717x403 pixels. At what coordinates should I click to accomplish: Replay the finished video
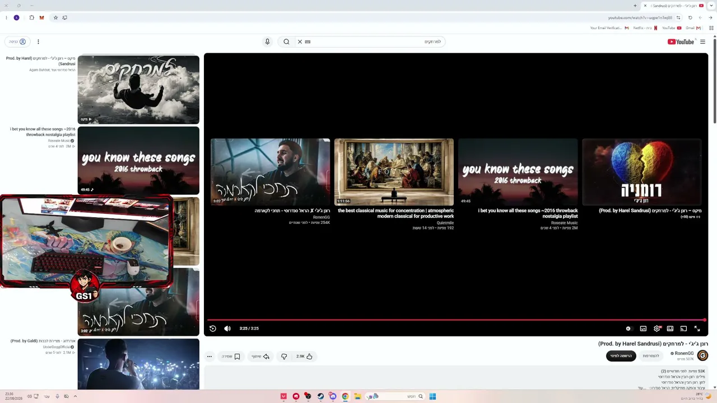coord(213,329)
